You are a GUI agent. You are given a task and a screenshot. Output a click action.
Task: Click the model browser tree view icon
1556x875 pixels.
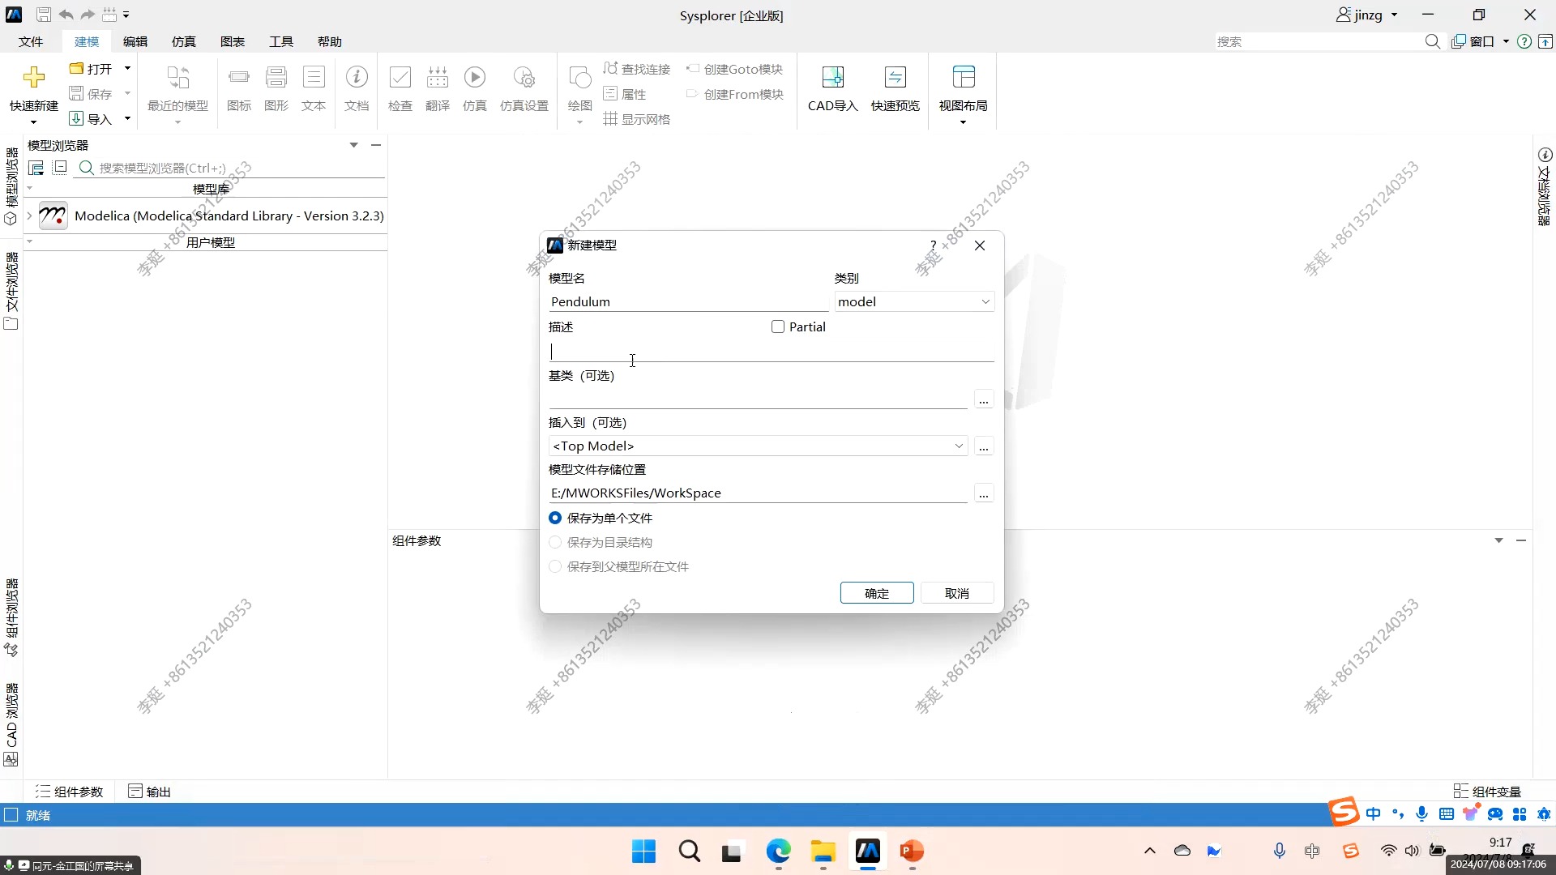coord(36,168)
